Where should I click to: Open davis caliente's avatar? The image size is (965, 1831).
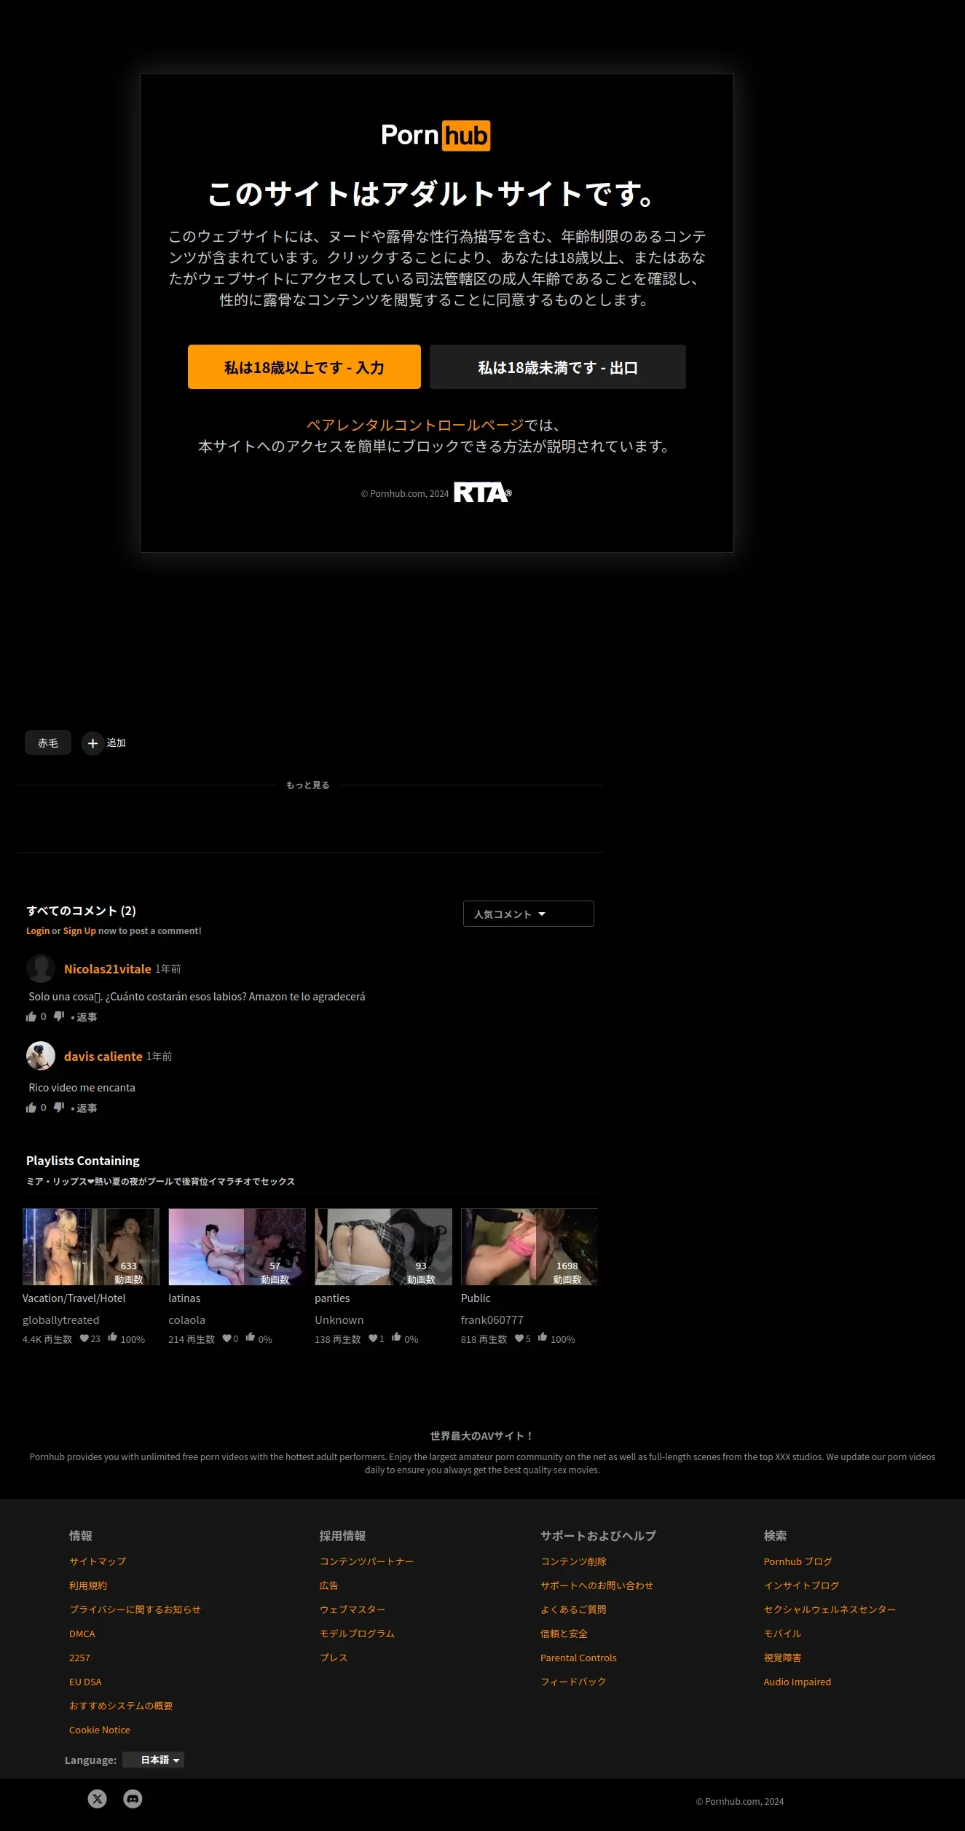[x=41, y=1056]
